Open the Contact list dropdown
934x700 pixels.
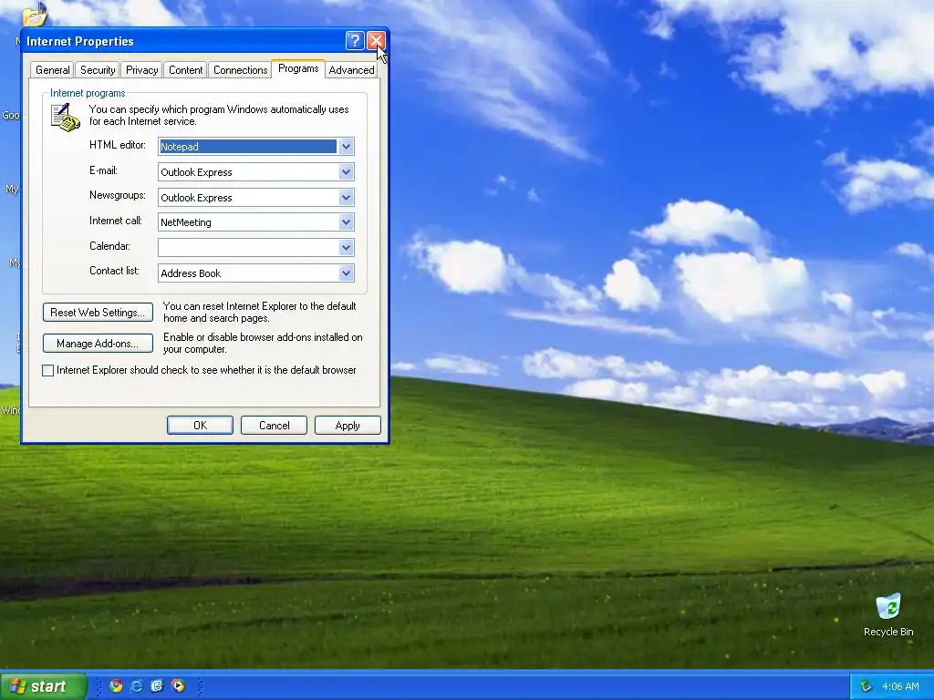(346, 273)
